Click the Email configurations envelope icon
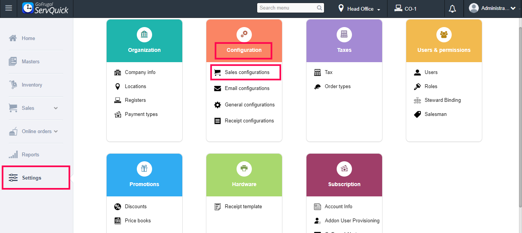This screenshot has height=233, width=522. click(217, 88)
